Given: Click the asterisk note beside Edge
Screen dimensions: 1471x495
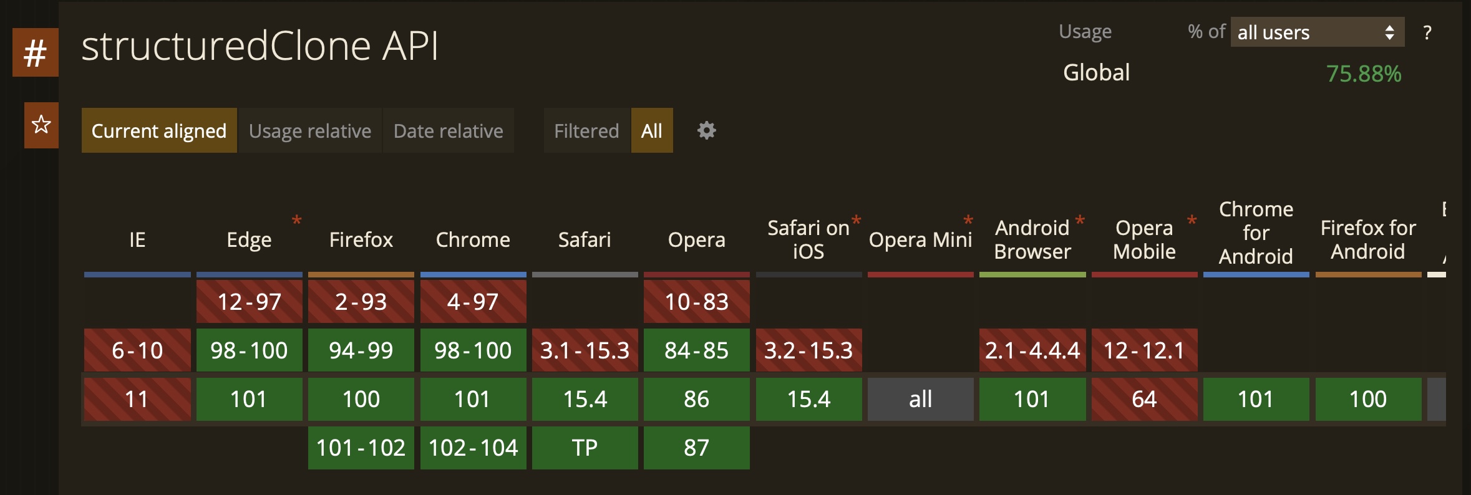Looking at the screenshot, I should click(297, 220).
